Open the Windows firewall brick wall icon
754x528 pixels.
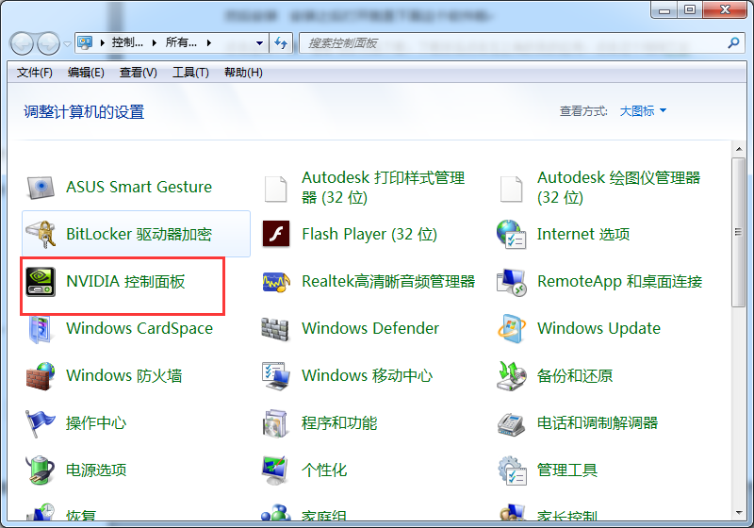pyautogui.click(x=41, y=376)
